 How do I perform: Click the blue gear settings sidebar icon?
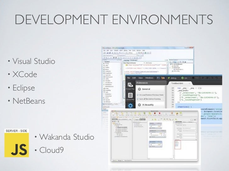coord(130,106)
